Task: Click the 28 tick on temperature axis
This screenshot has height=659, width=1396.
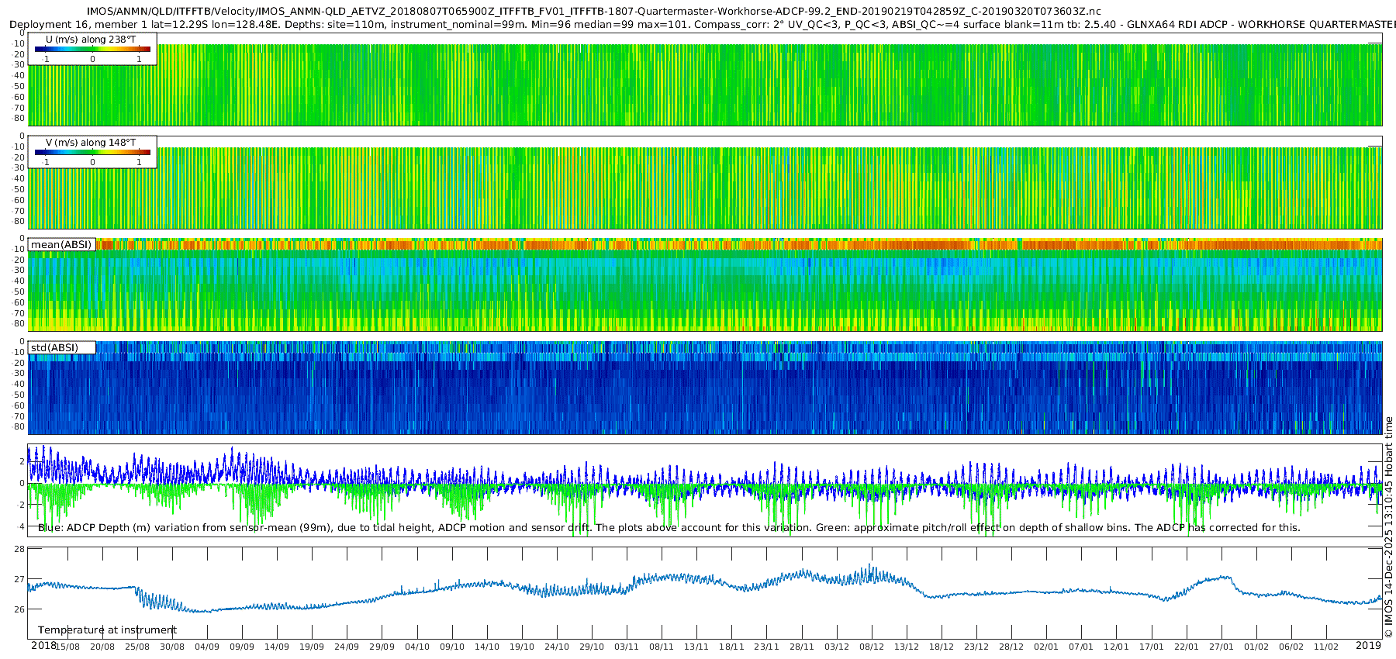Action: [19, 549]
